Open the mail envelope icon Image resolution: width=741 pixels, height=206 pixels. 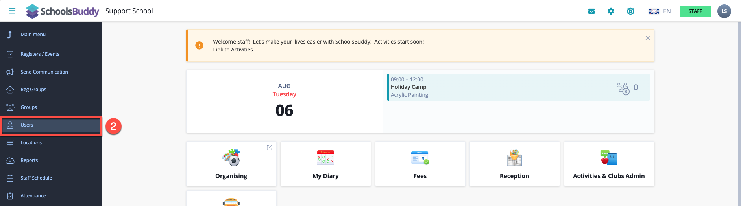point(591,11)
